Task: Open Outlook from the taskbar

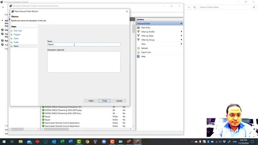Action: pos(54,141)
